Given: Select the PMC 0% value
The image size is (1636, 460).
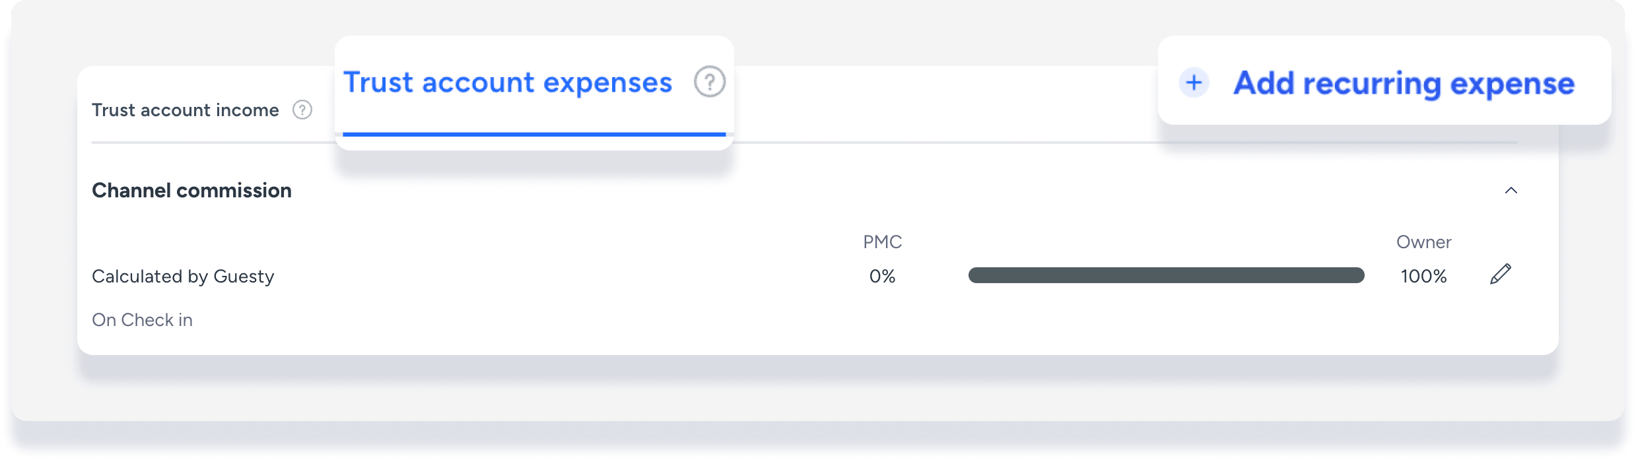Looking at the screenshot, I should click(882, 277).
